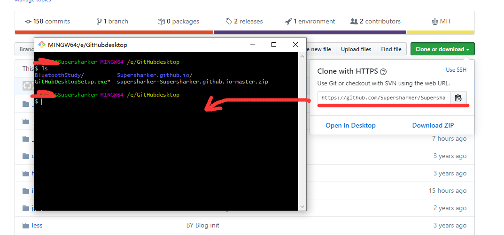The width and height of the screenshot is (504, 235).
Task: Open help icon beside Clone with HTTPS
Action: tap(383, 72)
